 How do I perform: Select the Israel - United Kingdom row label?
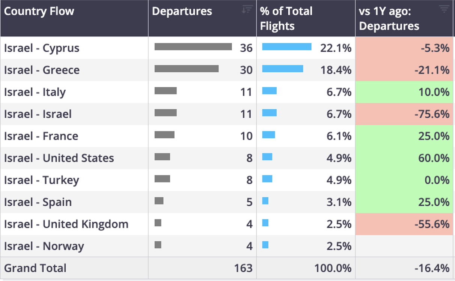click(66, 224)
